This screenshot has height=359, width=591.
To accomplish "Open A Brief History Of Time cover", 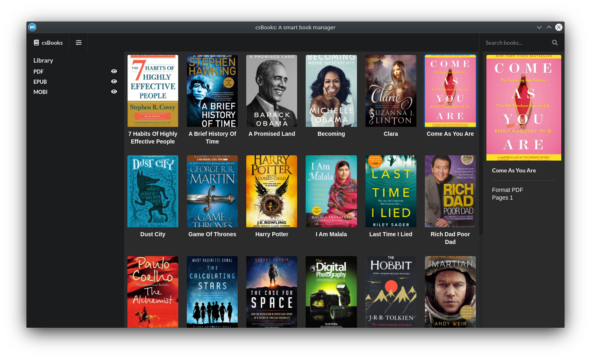I will pos(212,91).
